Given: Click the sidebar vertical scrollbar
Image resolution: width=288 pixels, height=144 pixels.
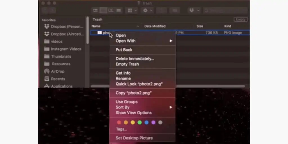Looking at the screenshot, I should tap(88, 30).
